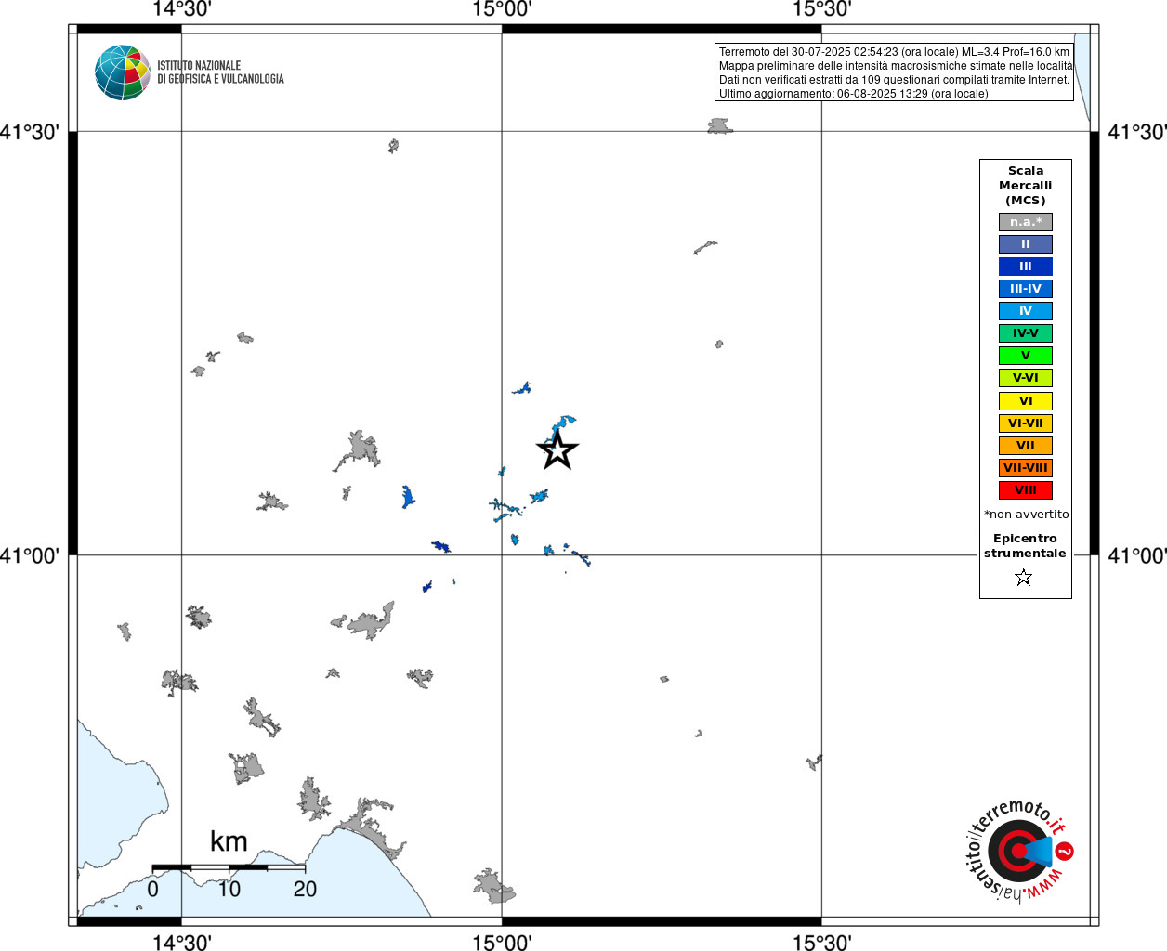This screenshot has width=1167, height=951.
Task: Click the epicenter star on the map
Action: pyautogui.click(x=557, y=450)
